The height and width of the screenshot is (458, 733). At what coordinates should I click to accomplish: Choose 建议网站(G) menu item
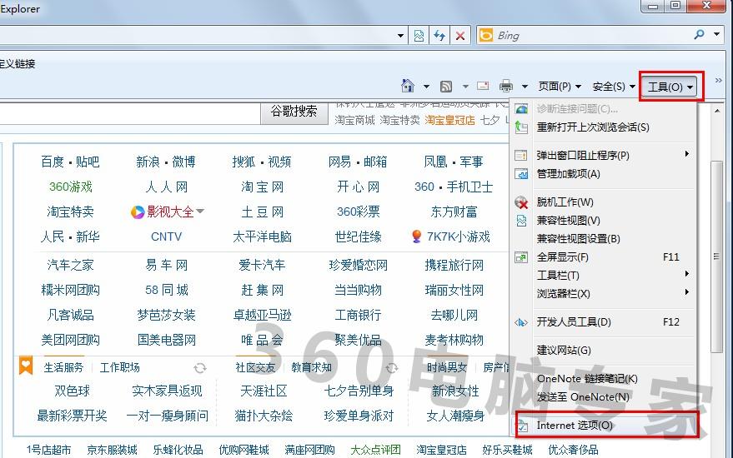point(604,350)
